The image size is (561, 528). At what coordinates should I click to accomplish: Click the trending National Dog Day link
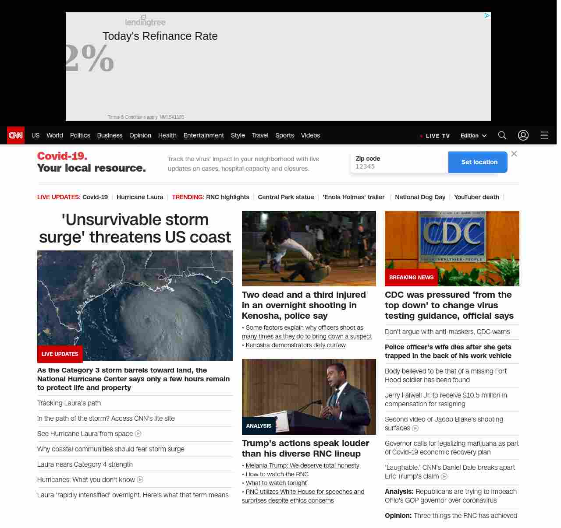click(420, 197)
